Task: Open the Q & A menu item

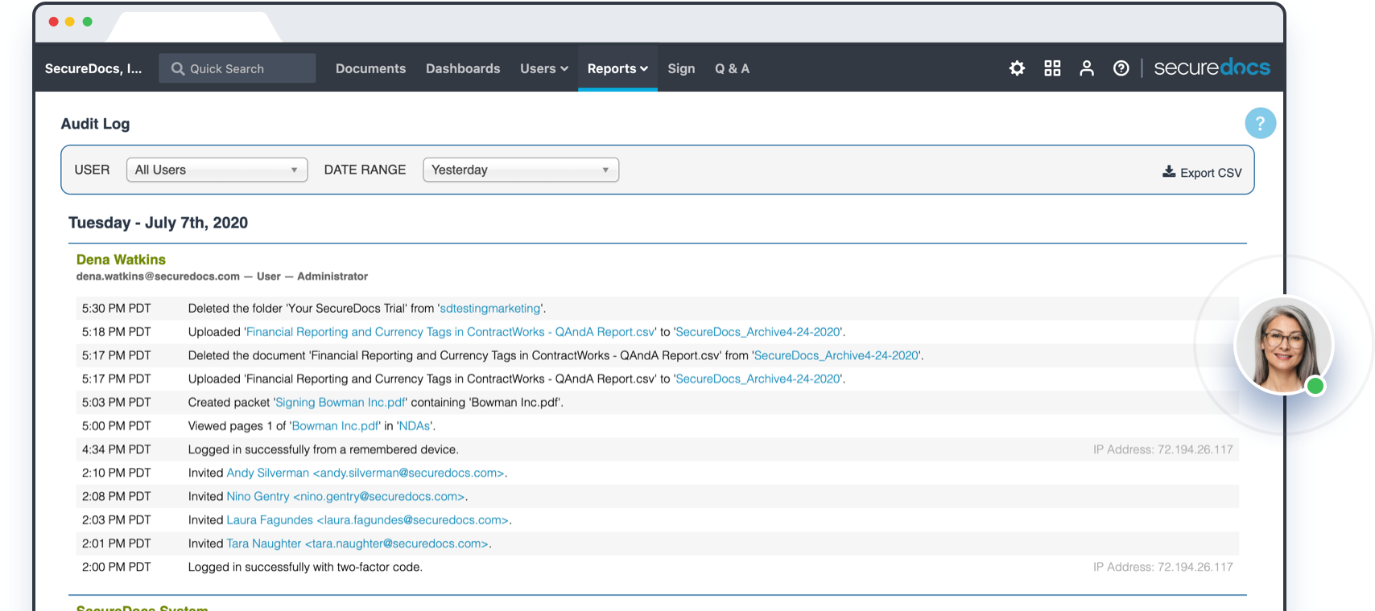Action: pos(732,69)
